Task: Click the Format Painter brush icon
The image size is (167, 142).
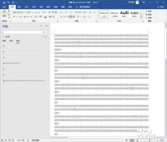Action: [x=9, y=18]
